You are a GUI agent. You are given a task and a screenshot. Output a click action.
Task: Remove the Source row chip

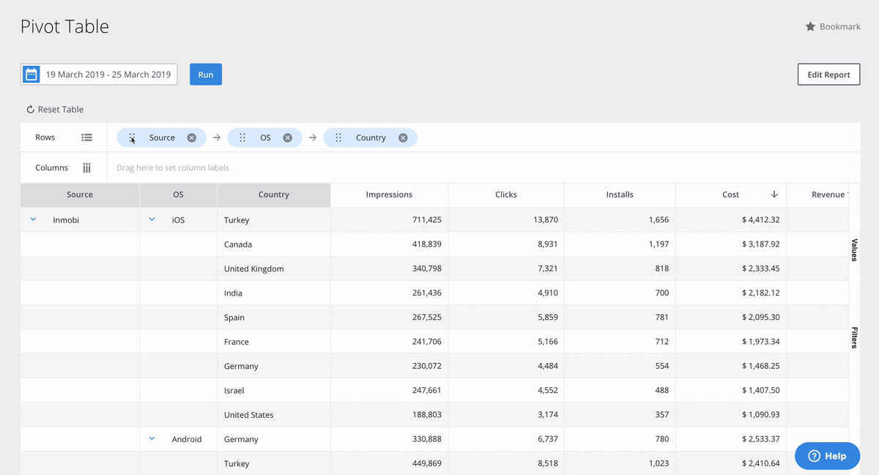click(191, 138)
